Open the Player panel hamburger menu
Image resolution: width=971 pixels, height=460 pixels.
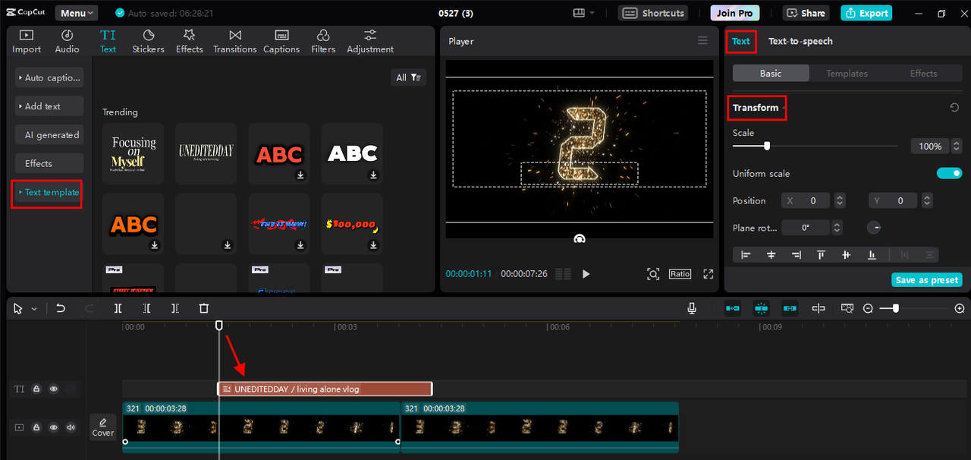click(x=702, y=41)
